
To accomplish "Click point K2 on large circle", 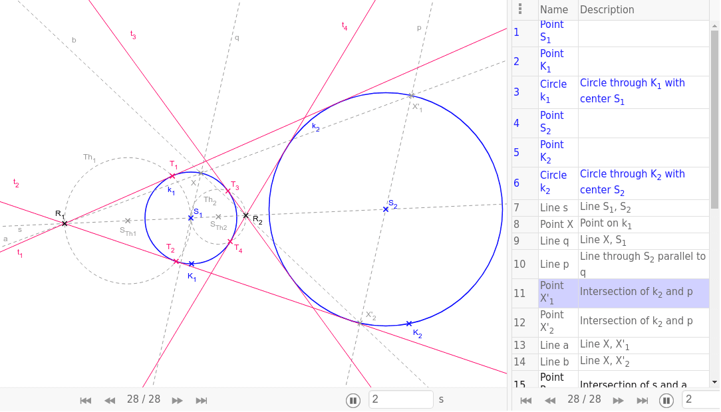I will (x=409, y=324).
